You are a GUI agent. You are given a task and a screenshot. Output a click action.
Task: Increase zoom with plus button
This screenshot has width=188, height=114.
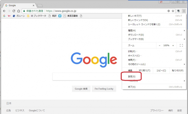click(x=173, y=46)
